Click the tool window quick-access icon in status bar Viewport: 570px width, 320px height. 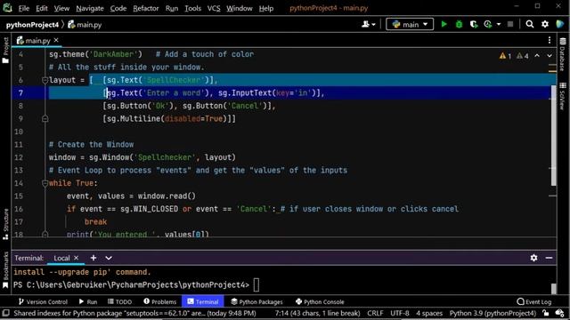5,313
